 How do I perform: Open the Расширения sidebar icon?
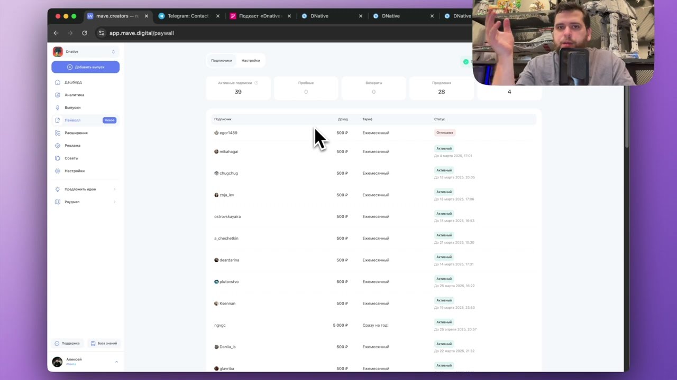click(x=58, y=133)
